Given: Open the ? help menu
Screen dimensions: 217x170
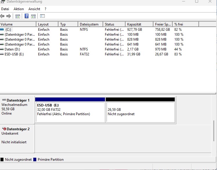Looking at the screenshot, I should 45,9.
